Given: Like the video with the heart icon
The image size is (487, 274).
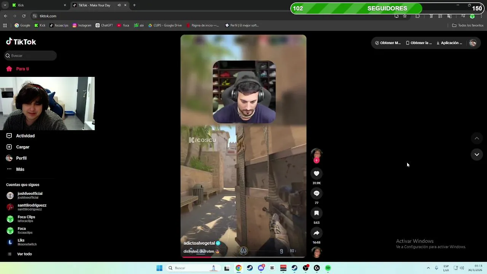Looking at the screenshot, I should pos(316,174).
